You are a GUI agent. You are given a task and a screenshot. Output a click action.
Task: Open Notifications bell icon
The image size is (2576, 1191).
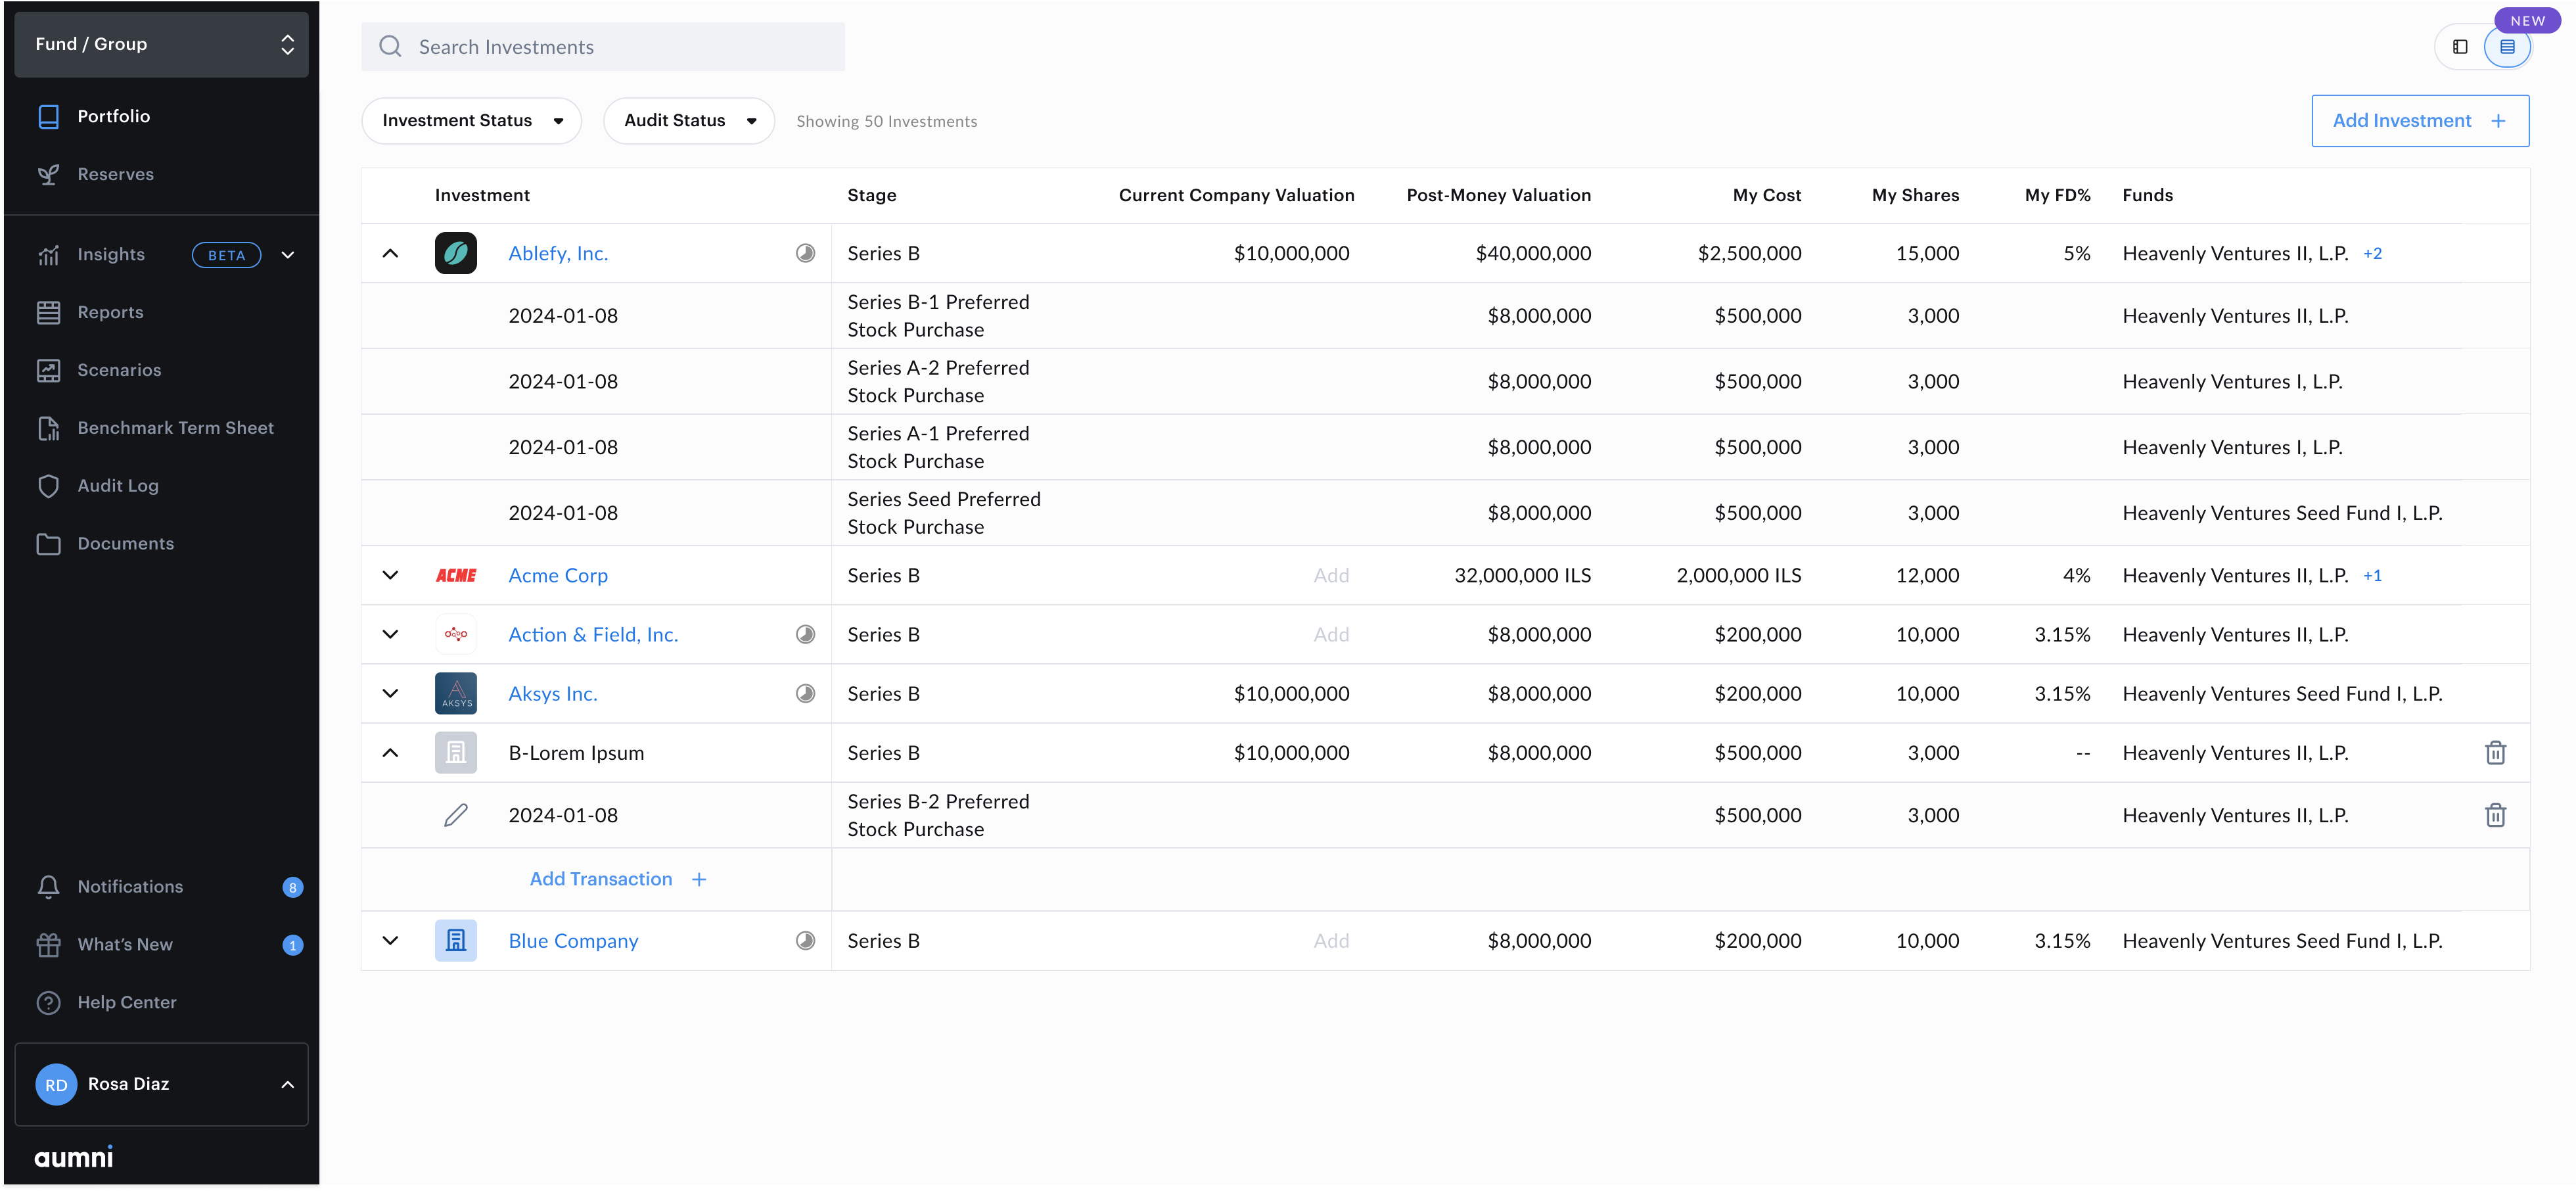[48, 887]
